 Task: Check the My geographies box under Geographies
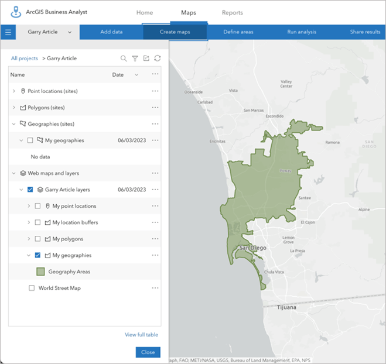[30, 140]
